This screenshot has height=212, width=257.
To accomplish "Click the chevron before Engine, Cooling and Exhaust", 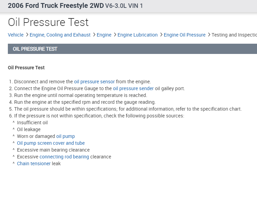I will 27,35.
